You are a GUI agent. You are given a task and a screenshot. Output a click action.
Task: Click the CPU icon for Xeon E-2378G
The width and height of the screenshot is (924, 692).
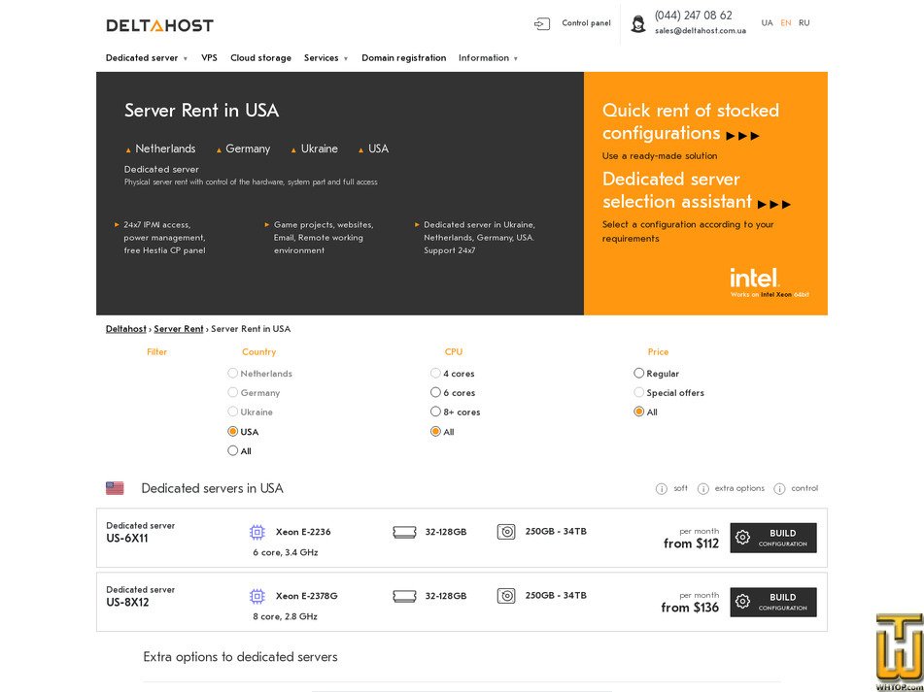(257, 596)
